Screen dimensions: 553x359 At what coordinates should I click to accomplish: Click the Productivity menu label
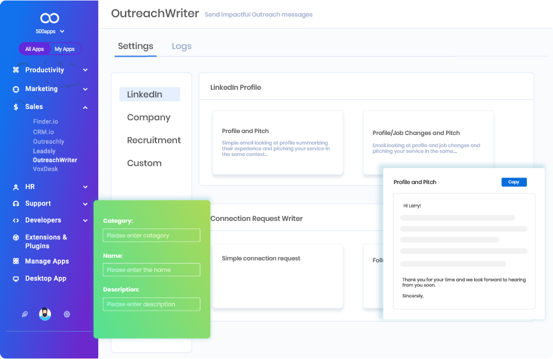45,70
